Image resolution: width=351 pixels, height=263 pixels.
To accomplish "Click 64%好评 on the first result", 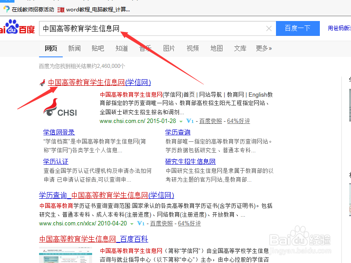I will click(x=238, y=121).
